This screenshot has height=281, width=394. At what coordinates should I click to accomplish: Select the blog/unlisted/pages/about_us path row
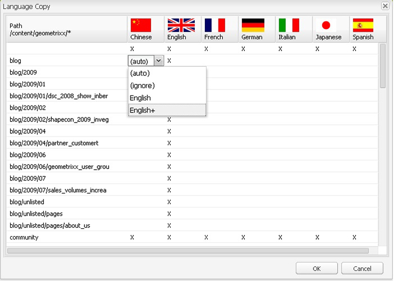click(x=50, y=225)
